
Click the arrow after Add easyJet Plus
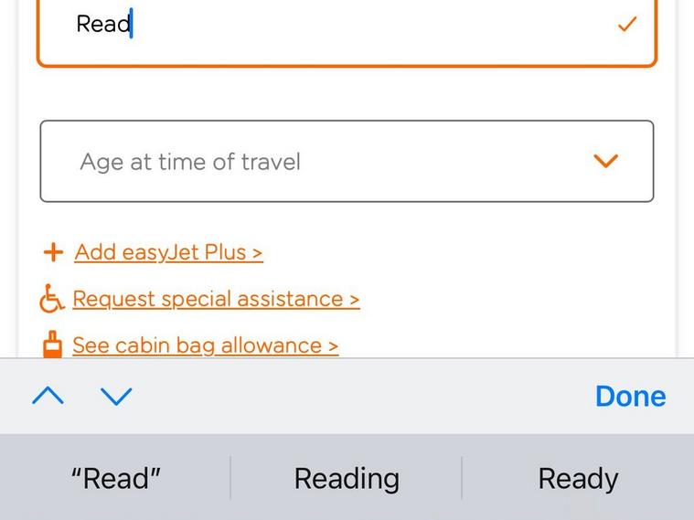pos(258,253)
